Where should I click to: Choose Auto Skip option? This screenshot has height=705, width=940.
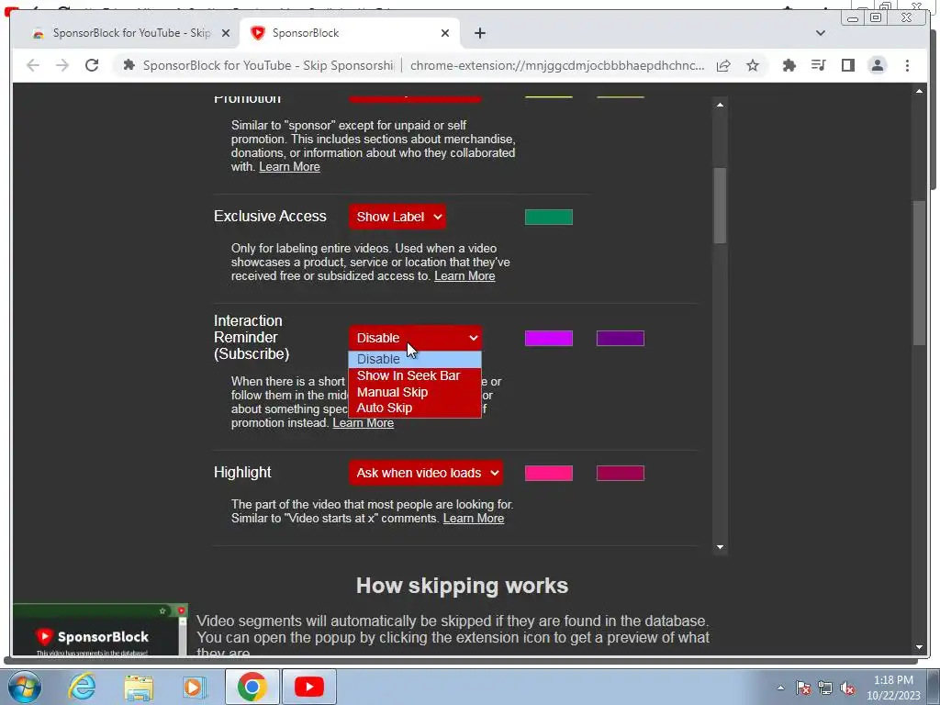click(x=415, y=408)
